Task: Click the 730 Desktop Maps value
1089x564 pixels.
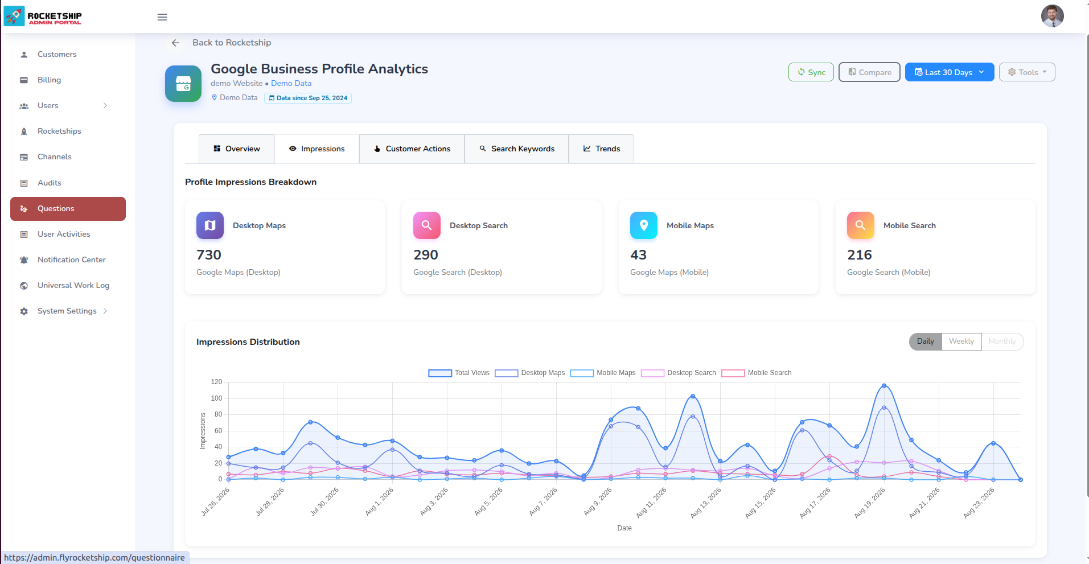Action: click(x=209, y=255)
